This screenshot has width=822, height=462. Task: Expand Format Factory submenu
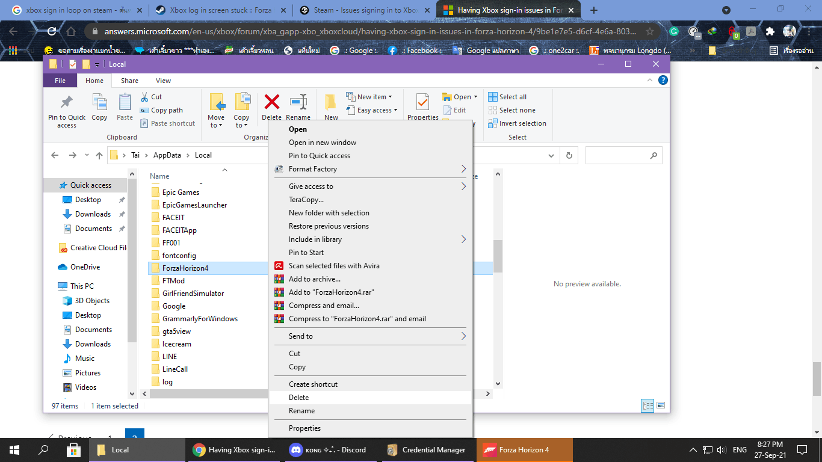click(463, 169)
